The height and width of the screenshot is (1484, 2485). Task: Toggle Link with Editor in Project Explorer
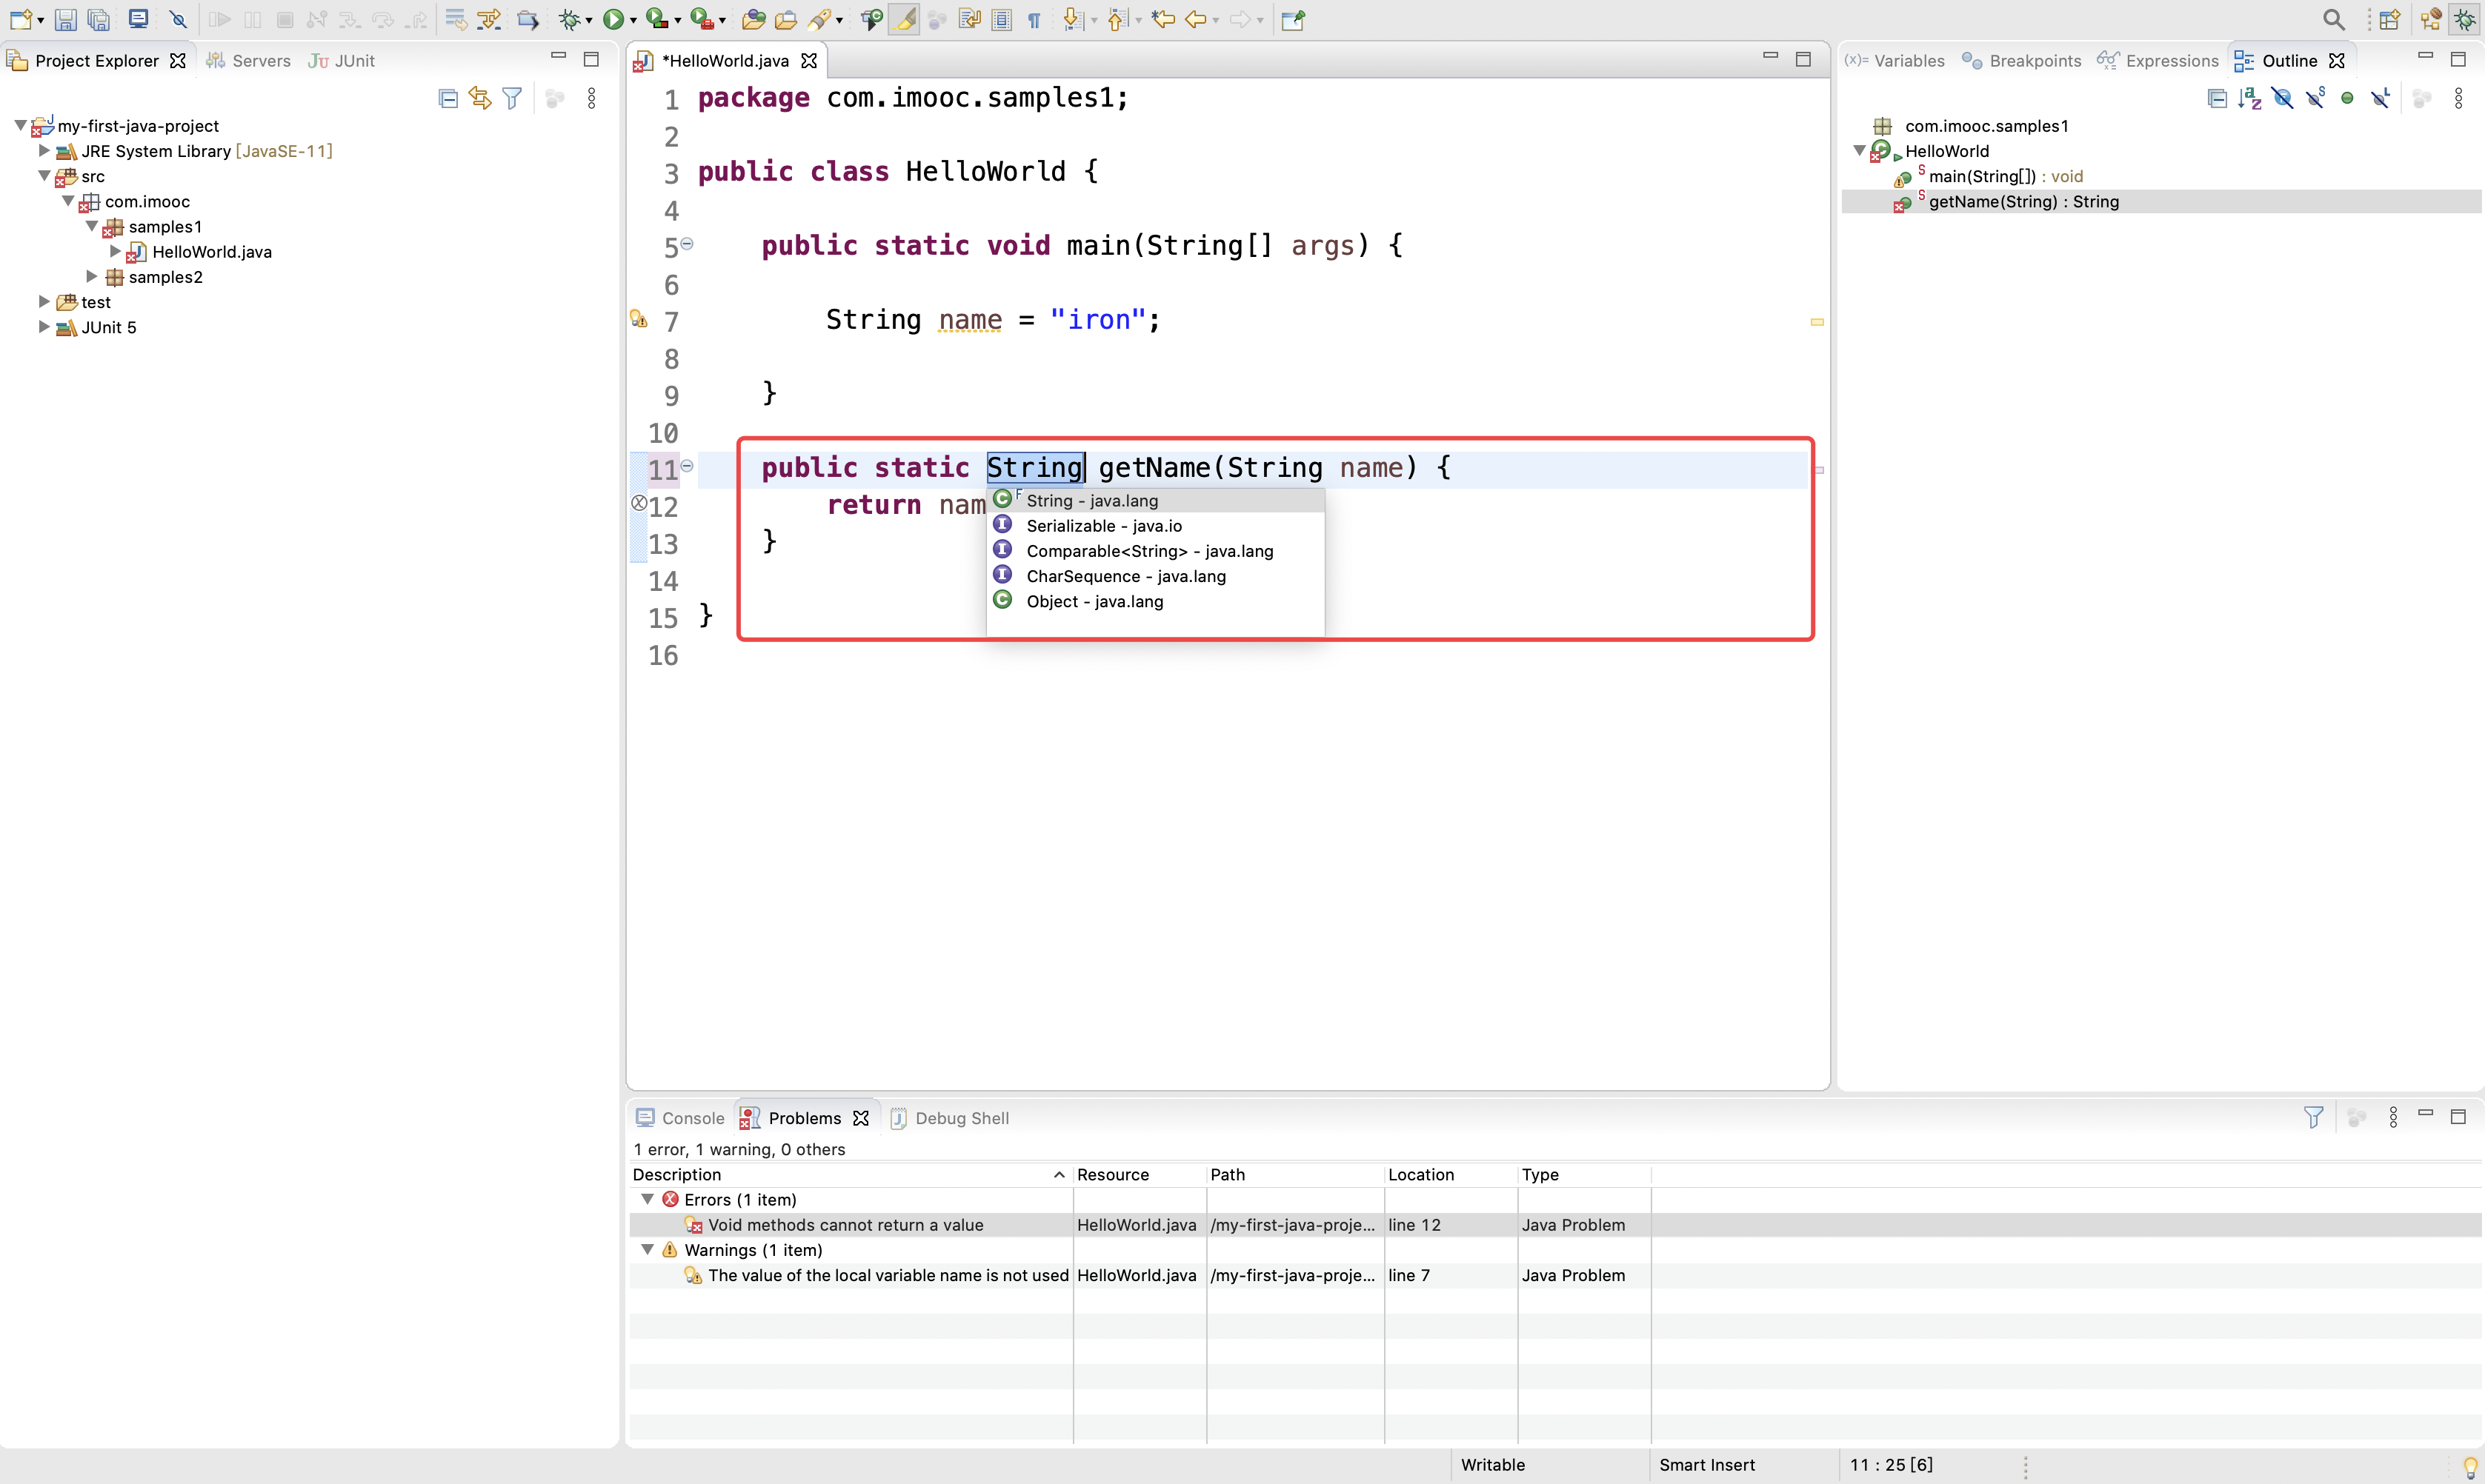[480, 98]
